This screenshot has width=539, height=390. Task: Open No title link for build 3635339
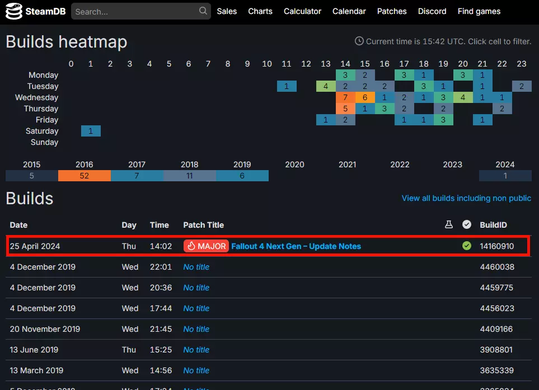[196, 370]
